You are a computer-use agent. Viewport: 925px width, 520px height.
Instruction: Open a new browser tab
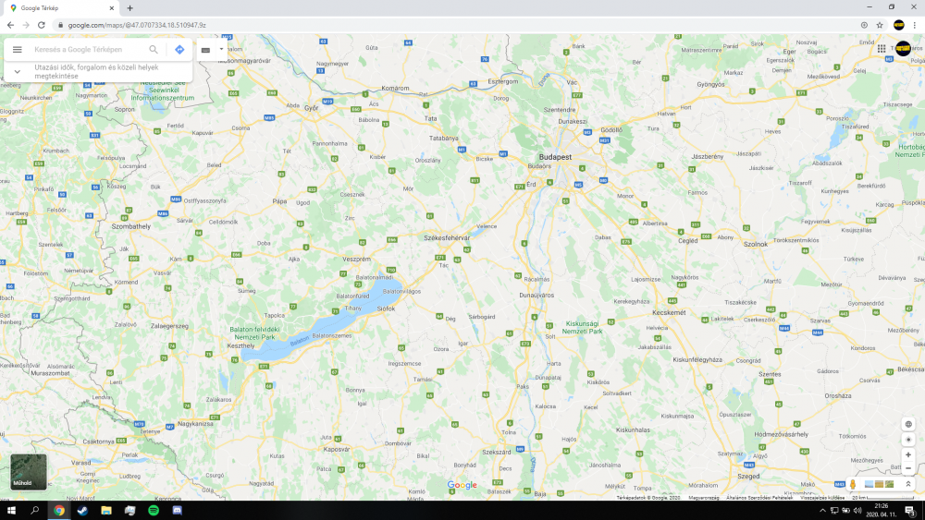pos(129,7)
